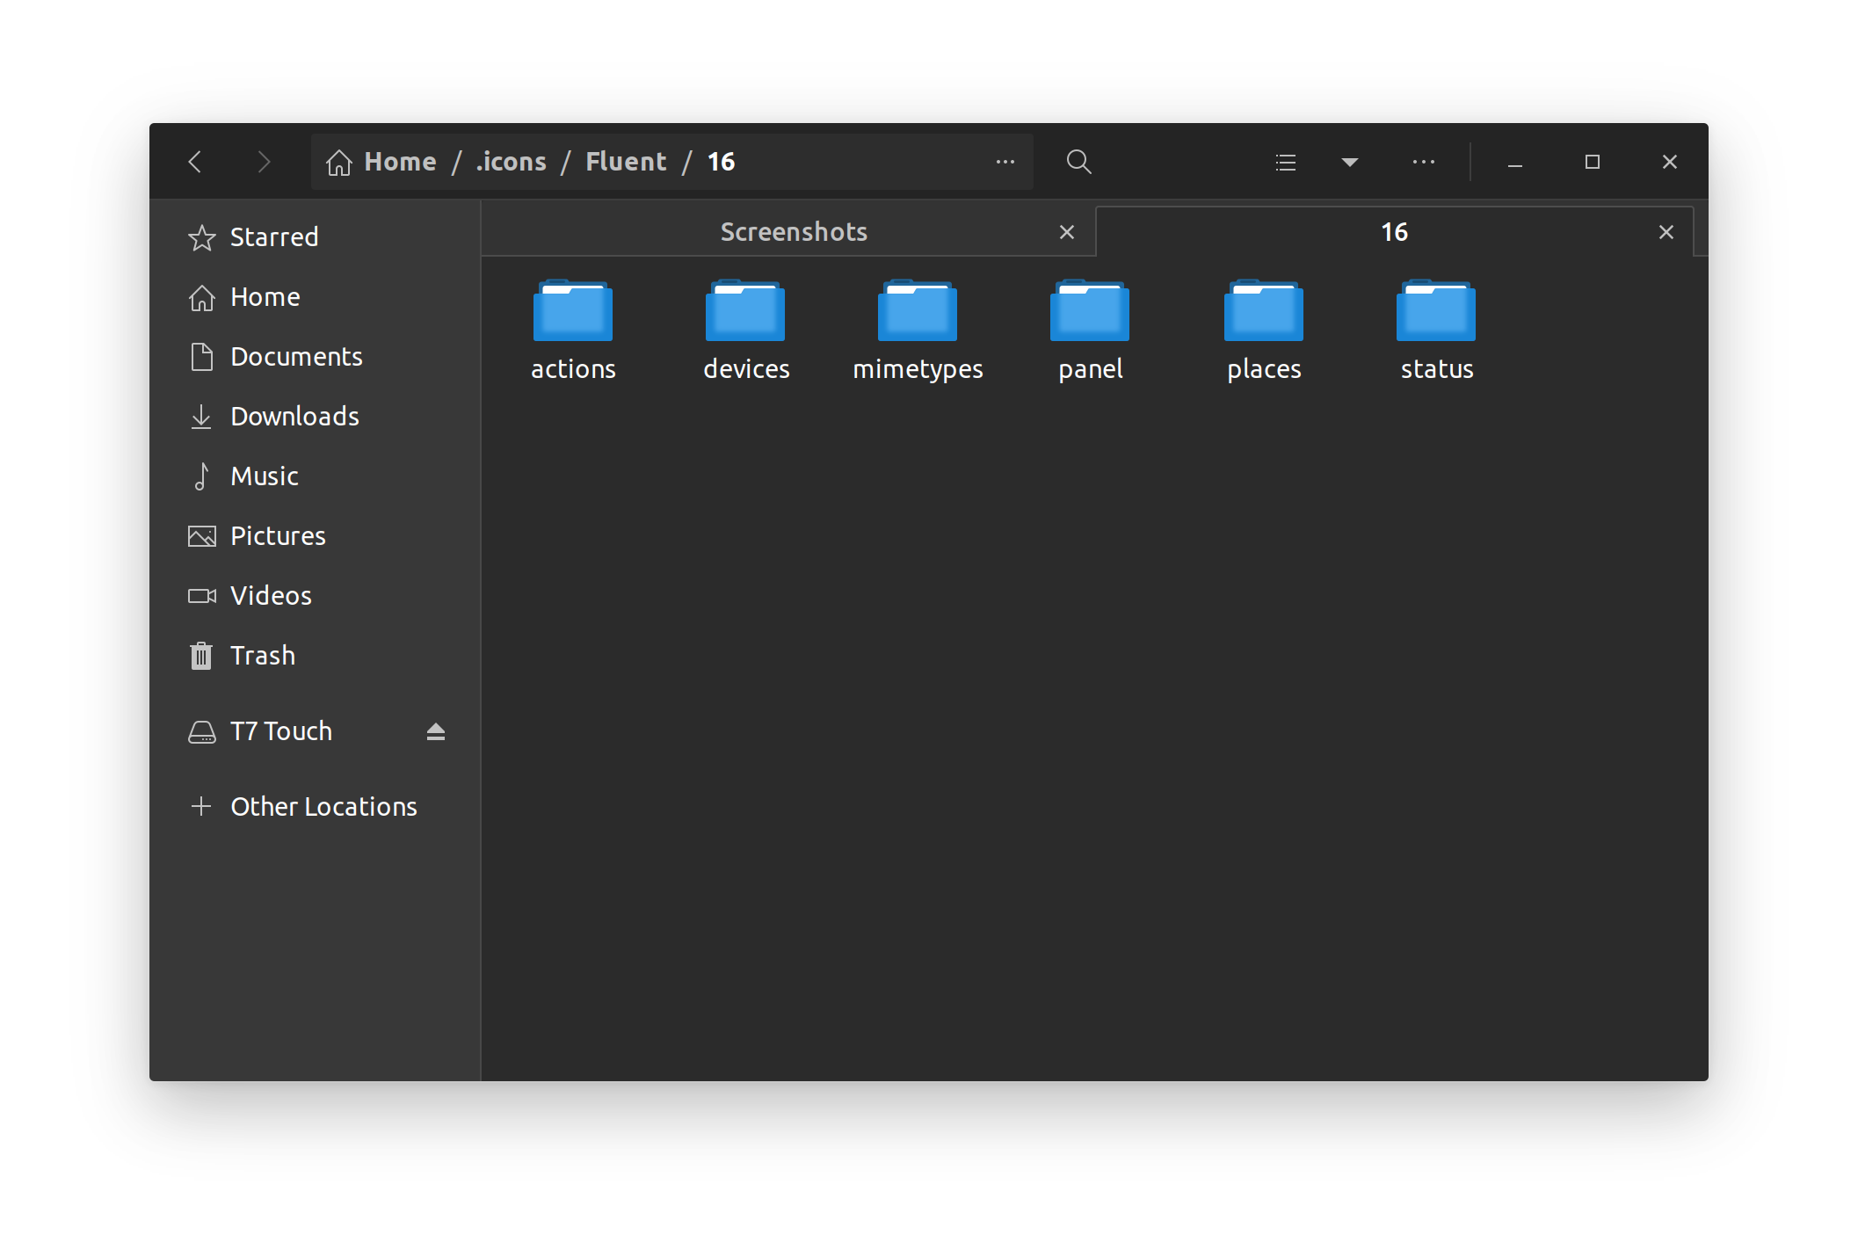Select the mimetypes folder

[917, 330]
